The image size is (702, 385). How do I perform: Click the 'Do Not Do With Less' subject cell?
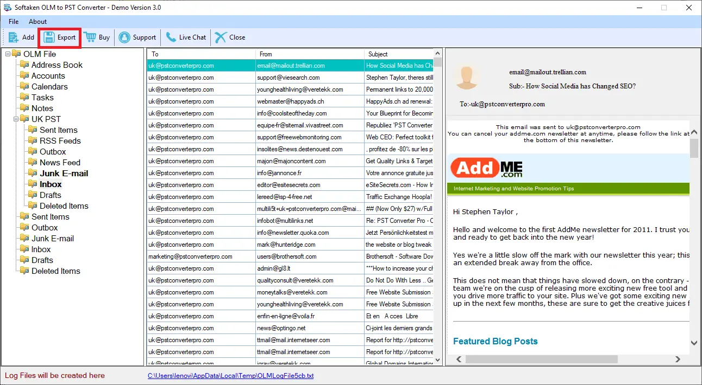pos(399,280)
